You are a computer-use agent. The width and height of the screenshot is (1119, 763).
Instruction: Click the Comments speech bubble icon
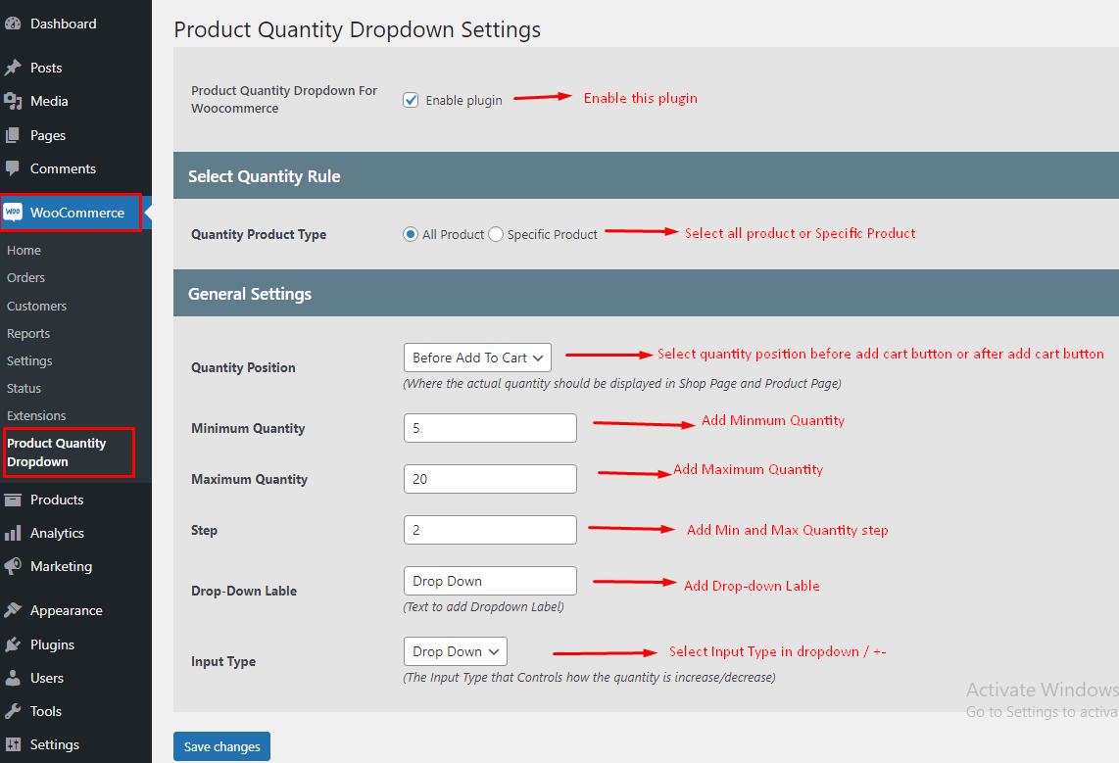pyautogui.click(x=13, y=169)
